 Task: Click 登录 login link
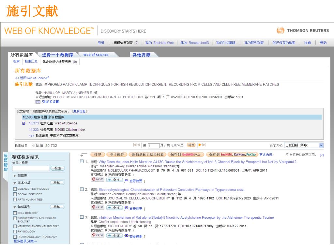coord(101,43)
